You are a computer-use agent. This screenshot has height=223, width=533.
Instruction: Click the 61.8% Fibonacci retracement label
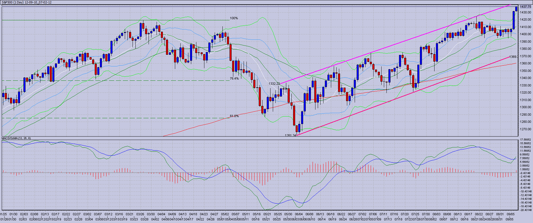(234, 116)
